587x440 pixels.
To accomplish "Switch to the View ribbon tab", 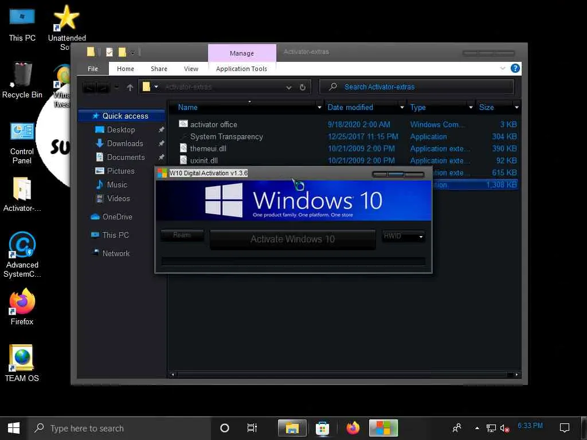I will pos(191,69).
